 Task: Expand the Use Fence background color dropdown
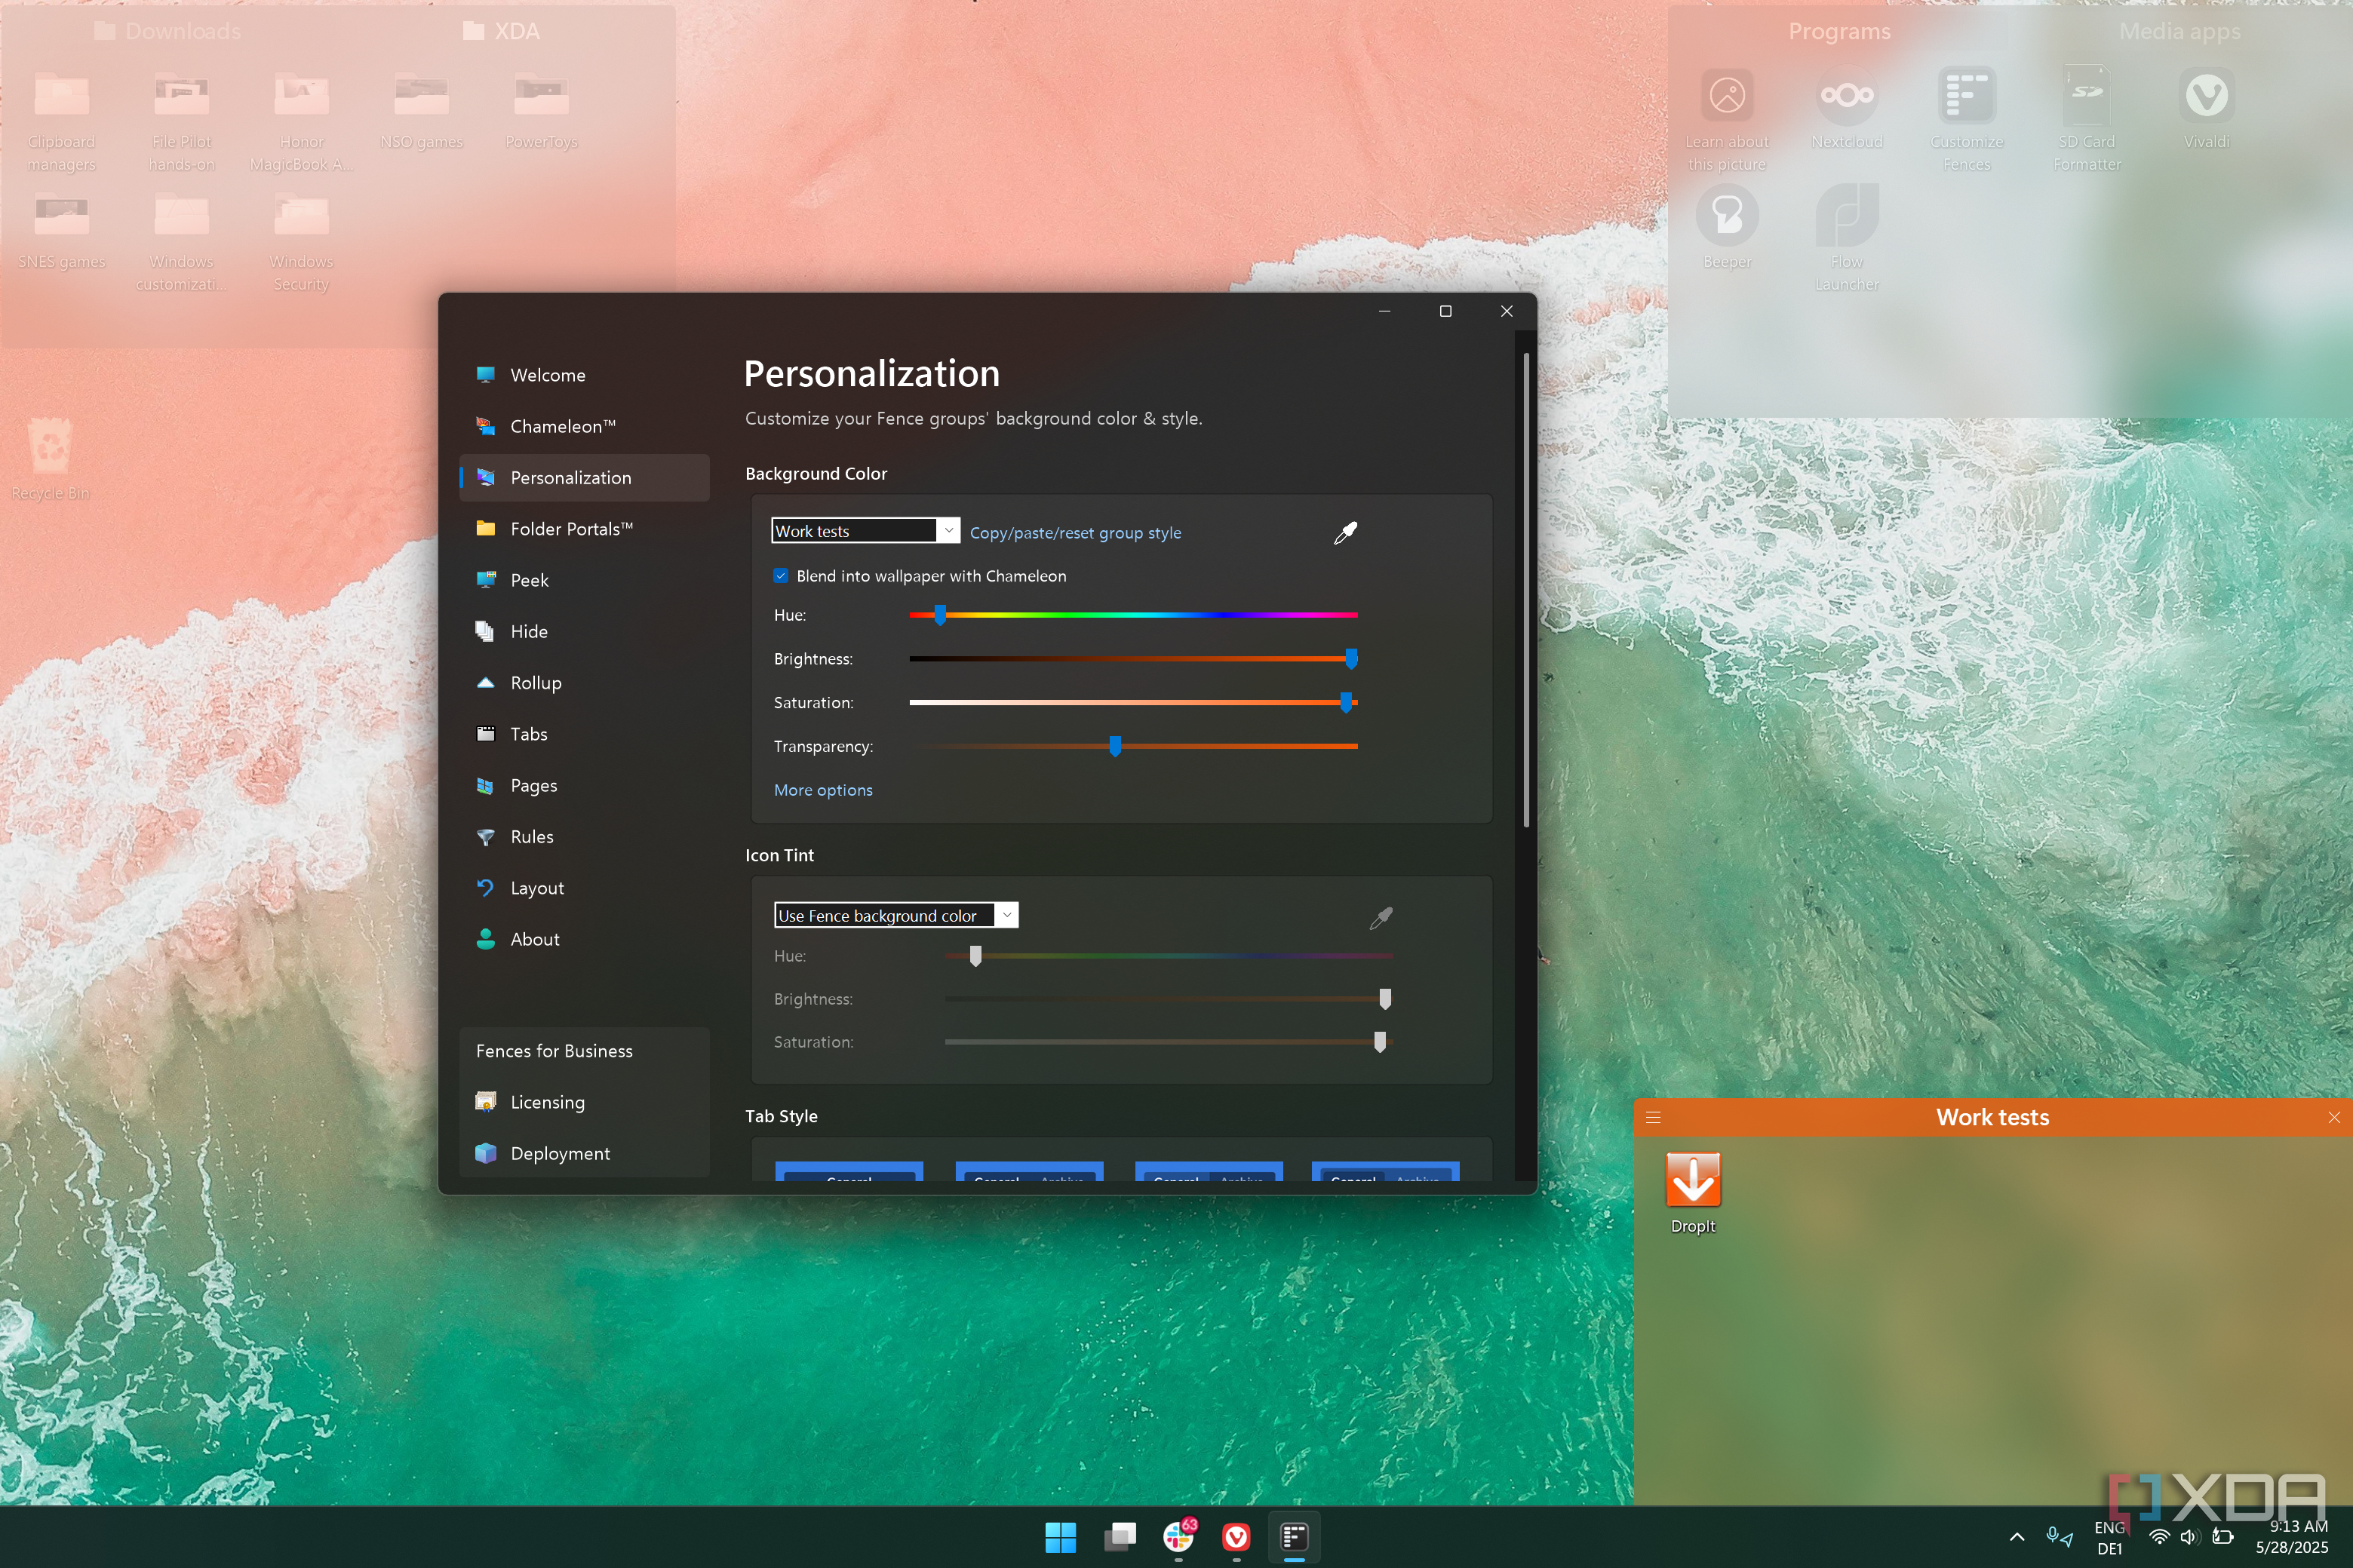click(896, 915)
